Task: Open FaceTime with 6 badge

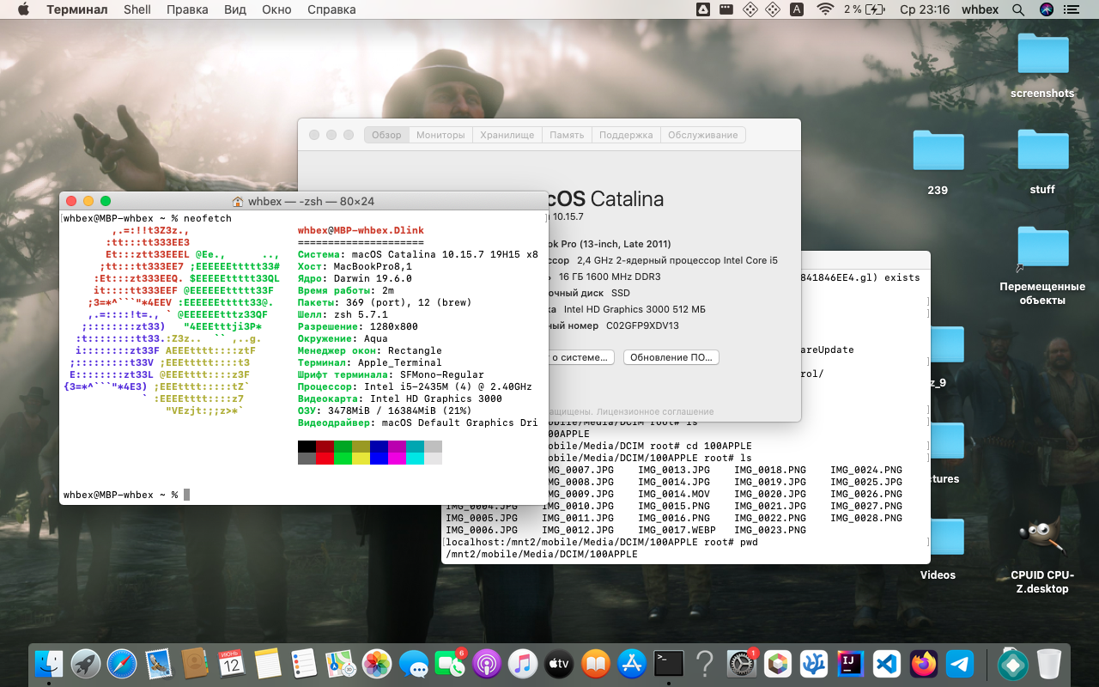Action: [x=450, y=664]
